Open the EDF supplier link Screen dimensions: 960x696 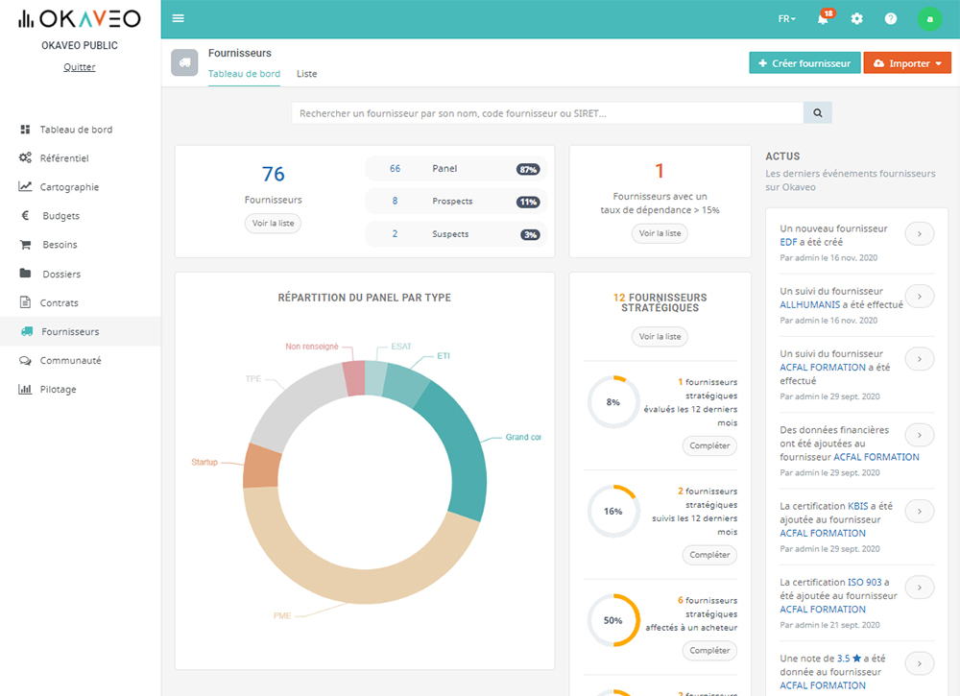point(788,242)
